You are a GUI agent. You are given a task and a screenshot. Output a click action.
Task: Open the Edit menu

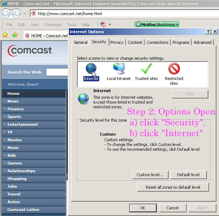click(x=21, y=25)
